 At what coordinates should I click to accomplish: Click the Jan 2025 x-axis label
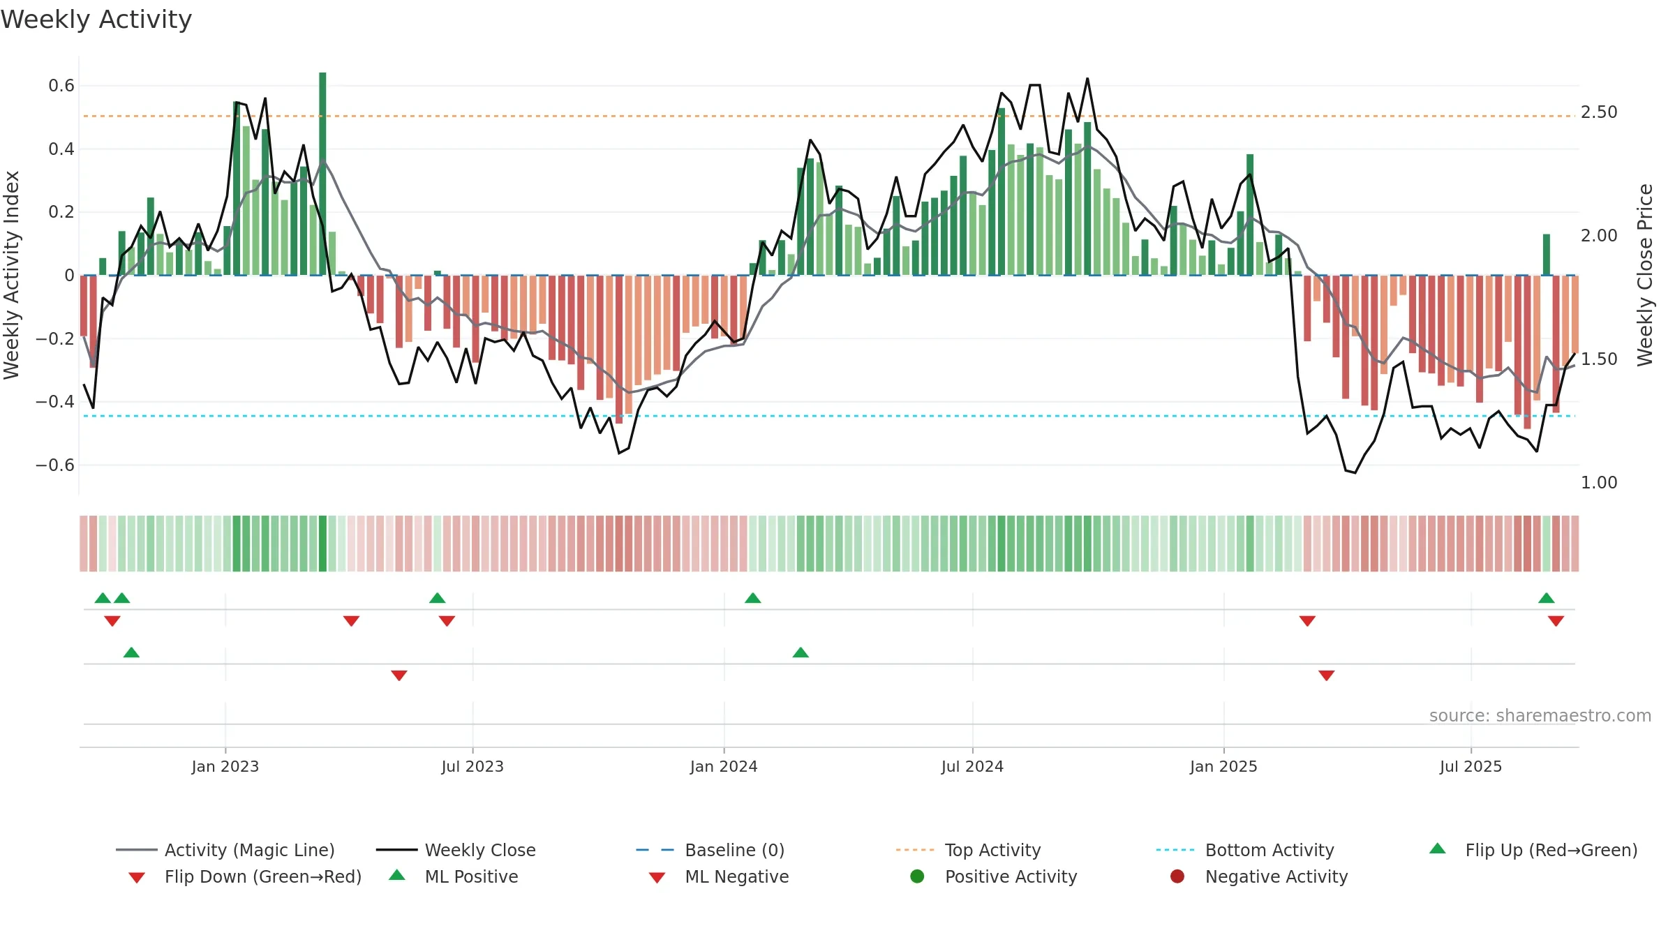pos(1223,767)
